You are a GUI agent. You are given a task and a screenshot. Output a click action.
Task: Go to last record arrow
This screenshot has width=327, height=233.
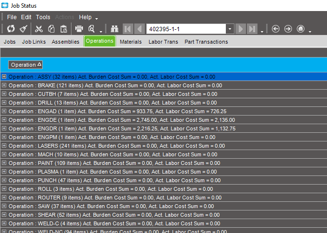click(252, 29)
